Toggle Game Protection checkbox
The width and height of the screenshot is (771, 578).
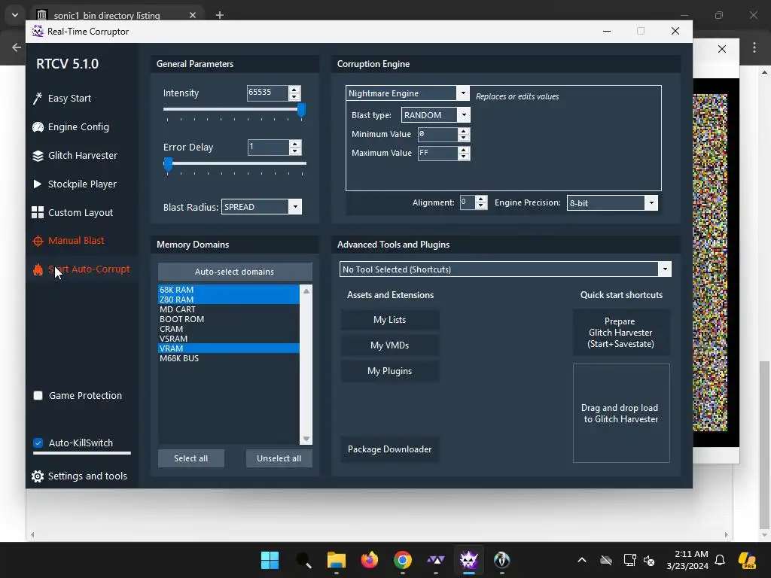(38, 396)
